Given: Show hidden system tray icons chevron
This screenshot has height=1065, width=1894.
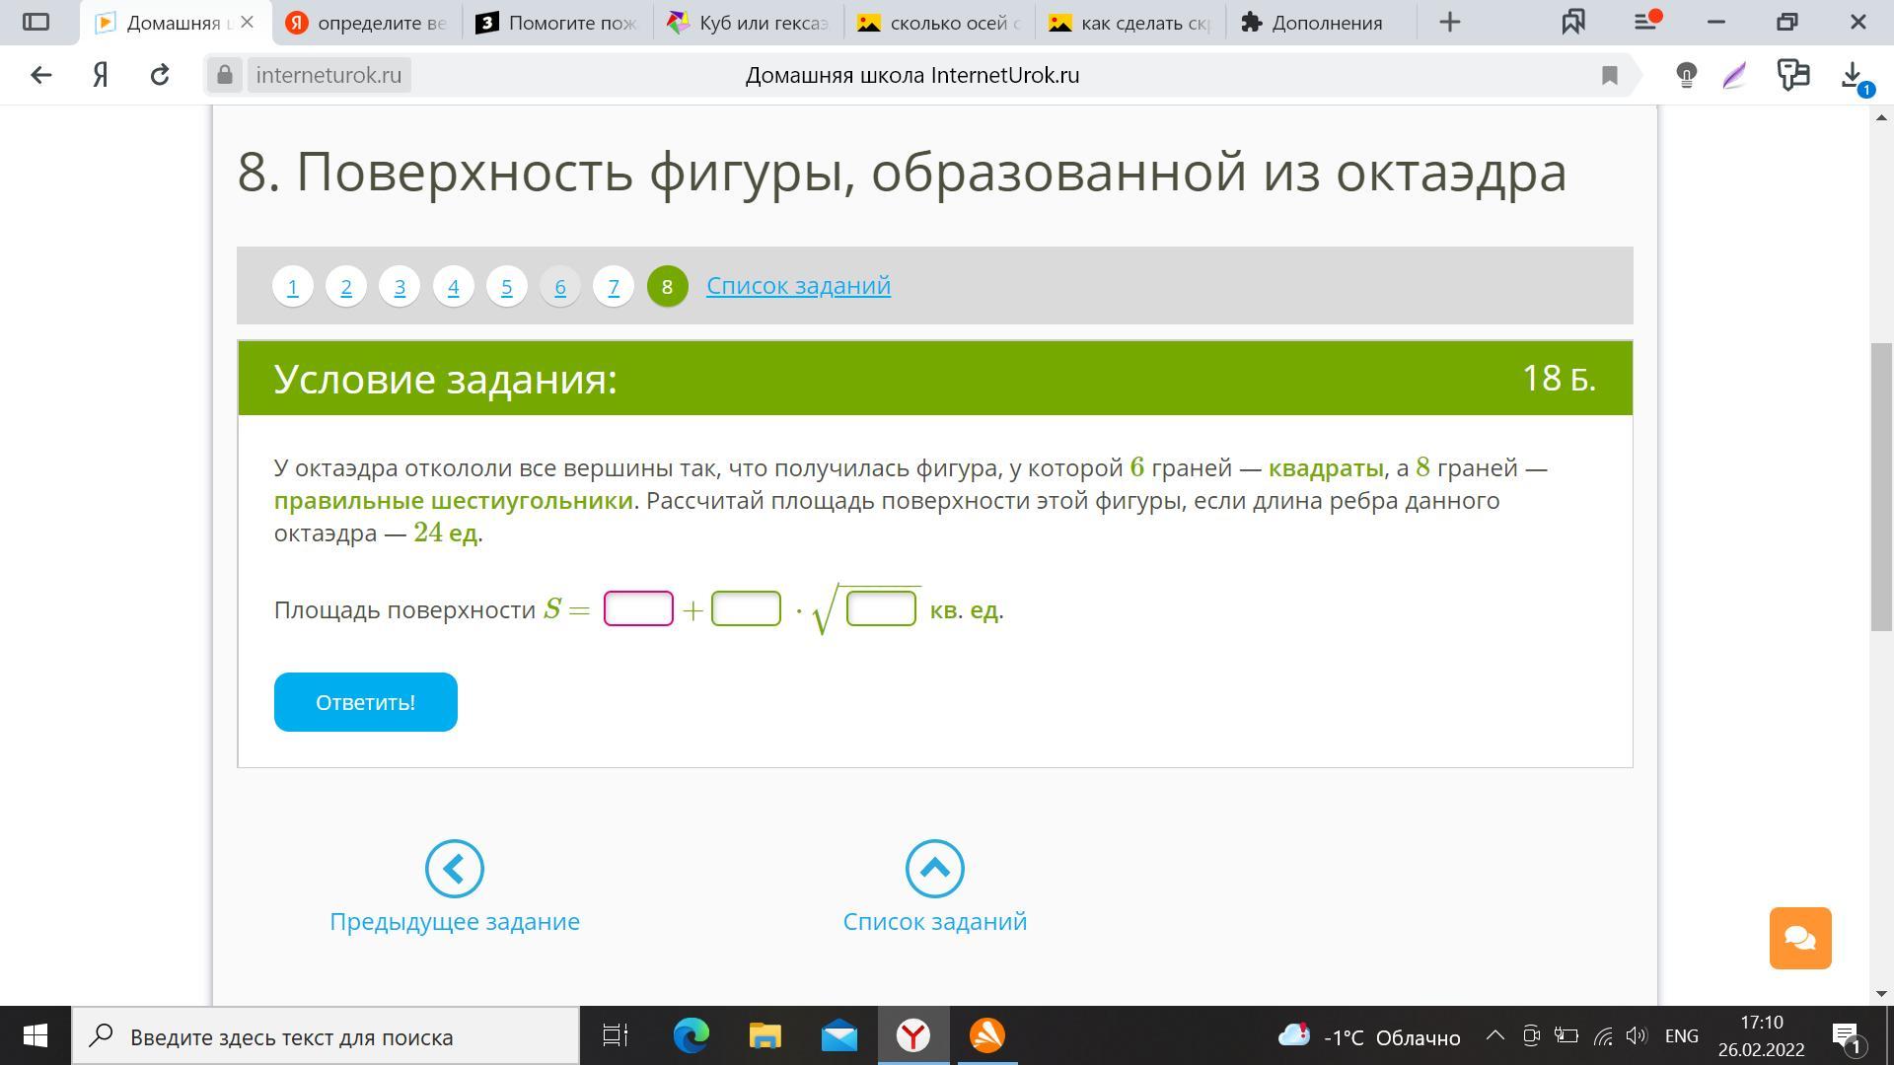Looking at the screenshot, I should (1494, 1035).
